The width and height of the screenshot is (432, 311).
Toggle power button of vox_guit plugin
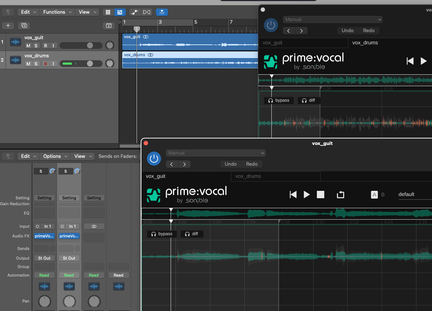[154, 159]
